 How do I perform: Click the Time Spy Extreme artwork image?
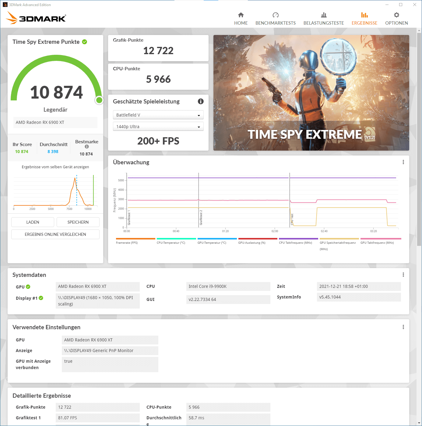click(311, 93)
